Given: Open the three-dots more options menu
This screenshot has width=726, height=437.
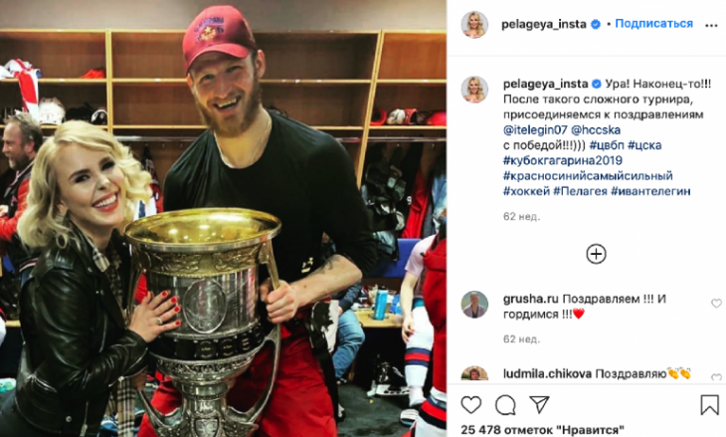Looking at the screenshot, I should click(x=711, y=26).
